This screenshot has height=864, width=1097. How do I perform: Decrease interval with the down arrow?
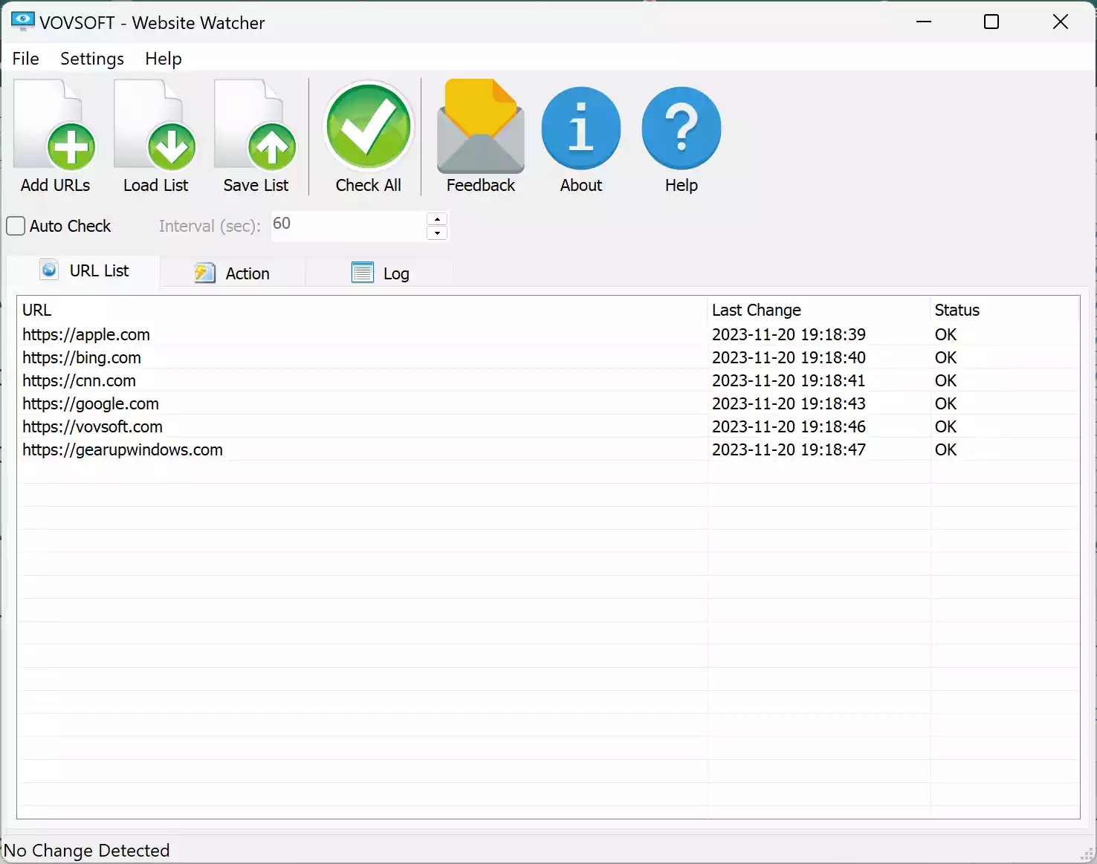[x=437, y=233]
